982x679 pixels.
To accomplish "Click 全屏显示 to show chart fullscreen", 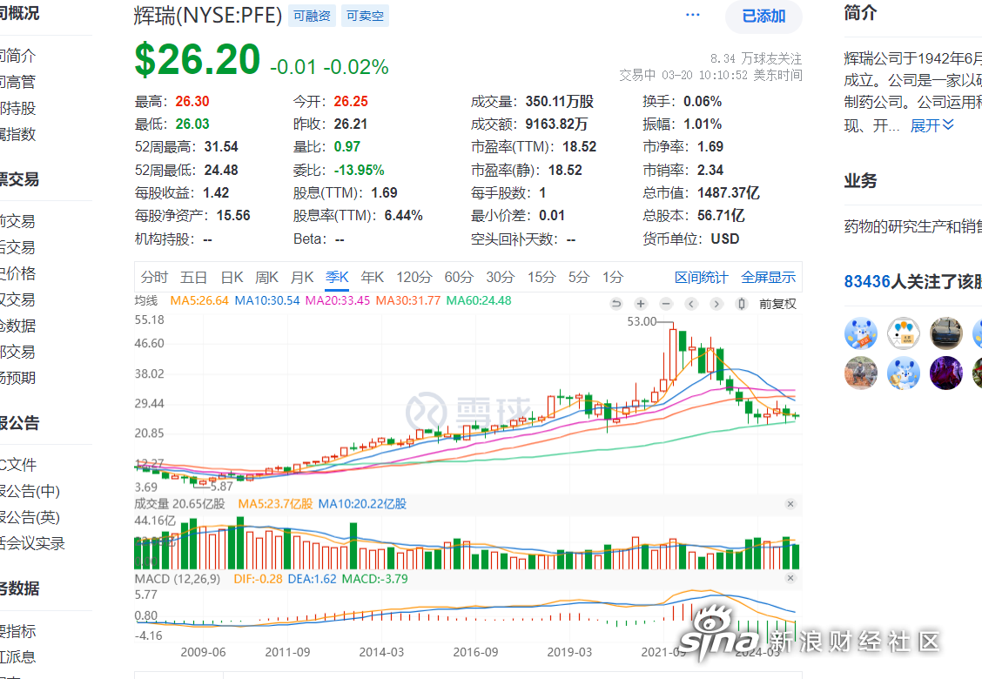I will coord(769,278).
